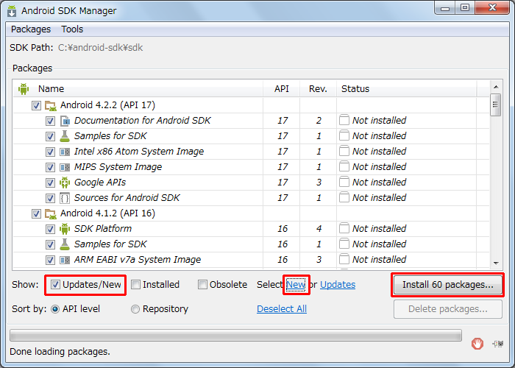
Task: Click the Updates link
Action: (x=338, y=285)
